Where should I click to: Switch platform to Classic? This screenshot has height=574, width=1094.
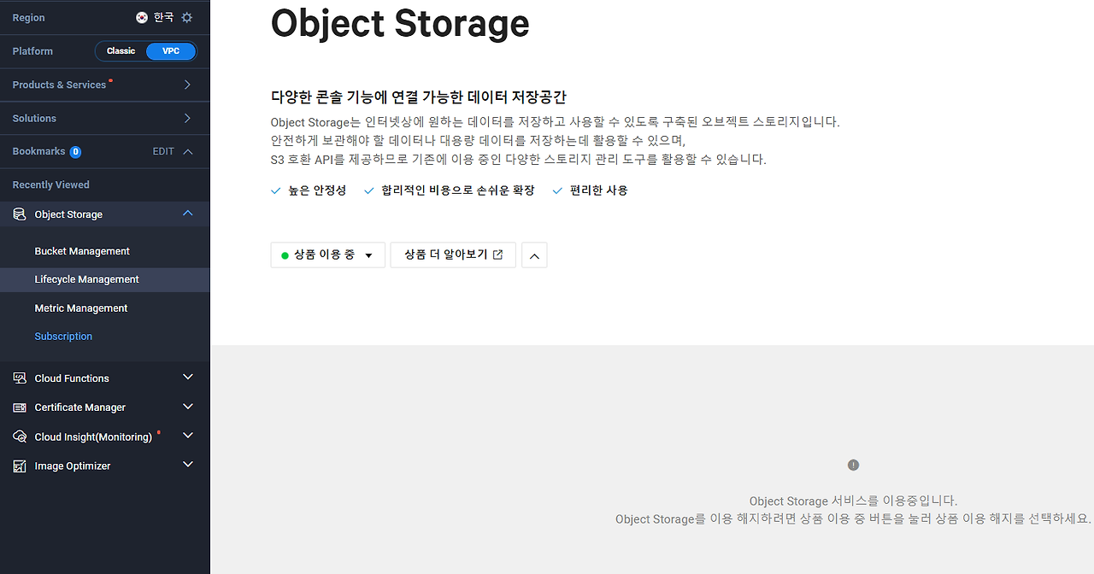click(x=121, y=51)
